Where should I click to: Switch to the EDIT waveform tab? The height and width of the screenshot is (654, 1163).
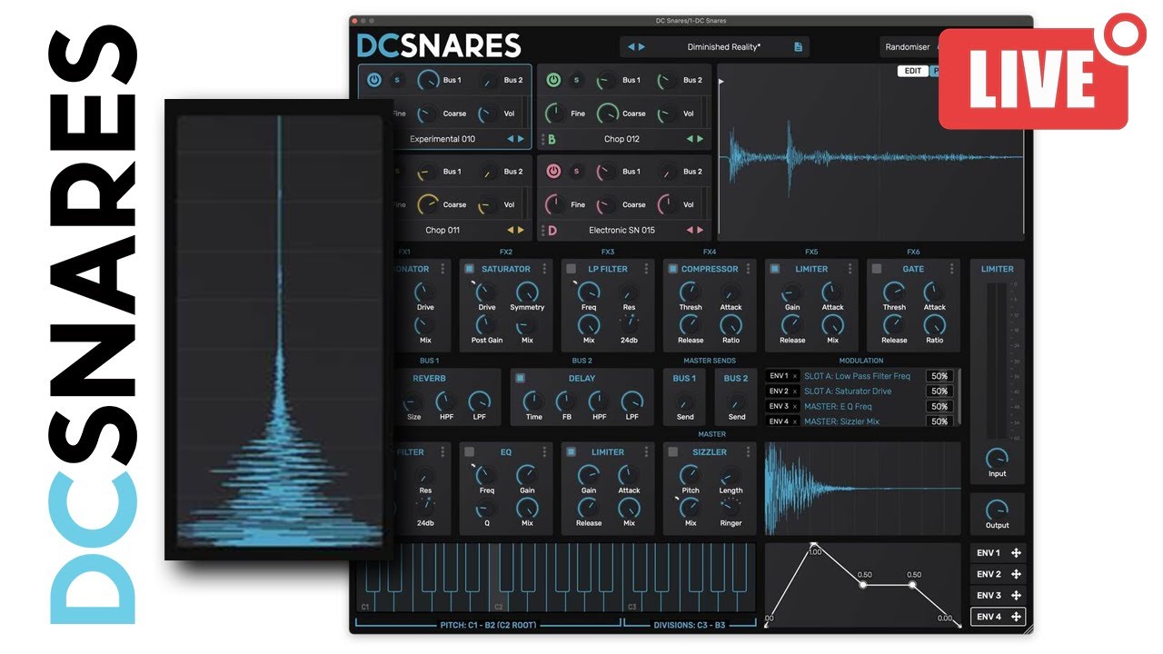pos(913,71)
